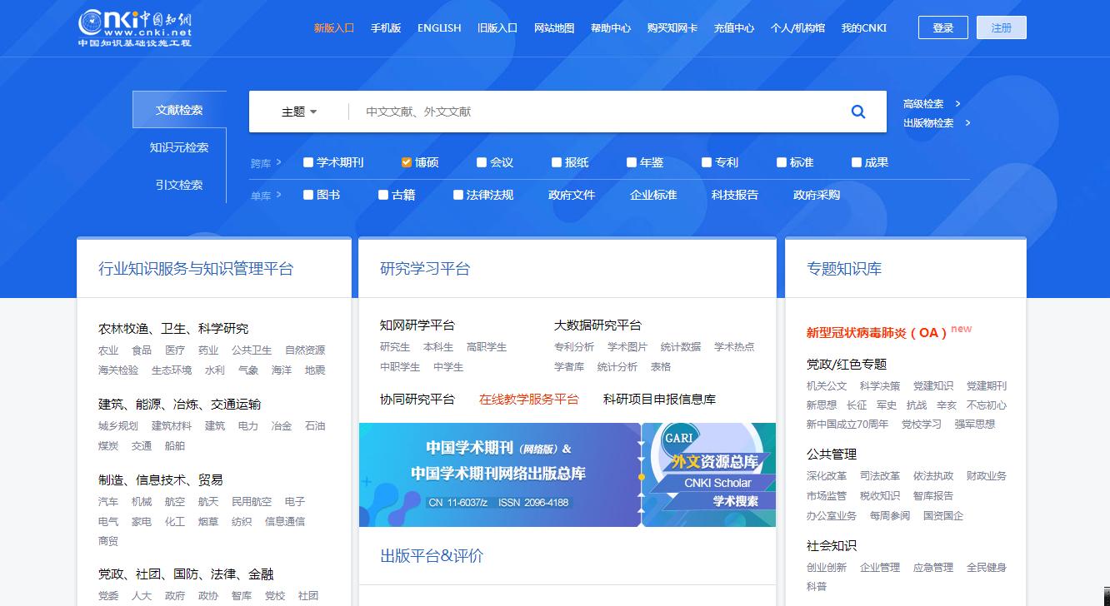Viewport: 1110px width, 606px height.
Task: Click the 注册 button
Action: tap(1002, 27)
